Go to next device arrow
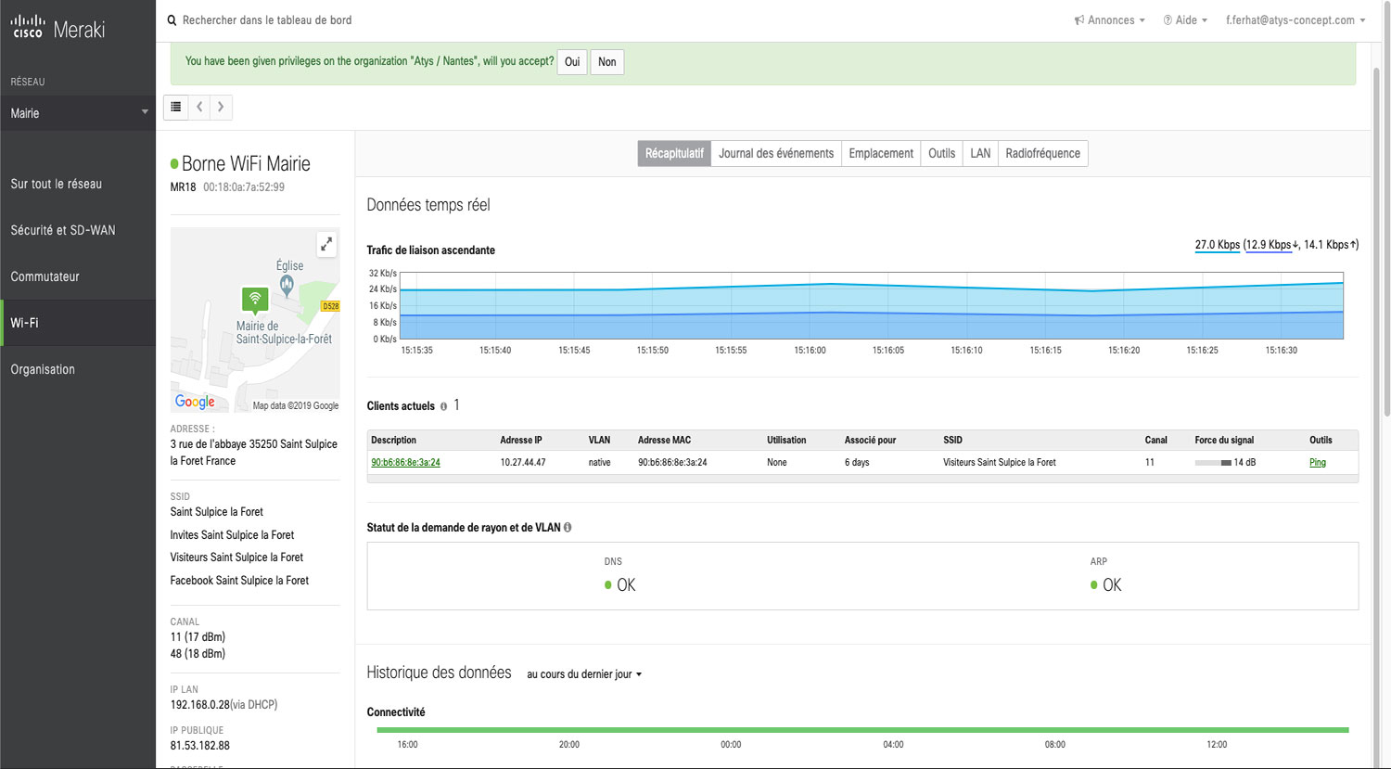The width and height of the screenshot is (1391, 769). tap(221, 108)
